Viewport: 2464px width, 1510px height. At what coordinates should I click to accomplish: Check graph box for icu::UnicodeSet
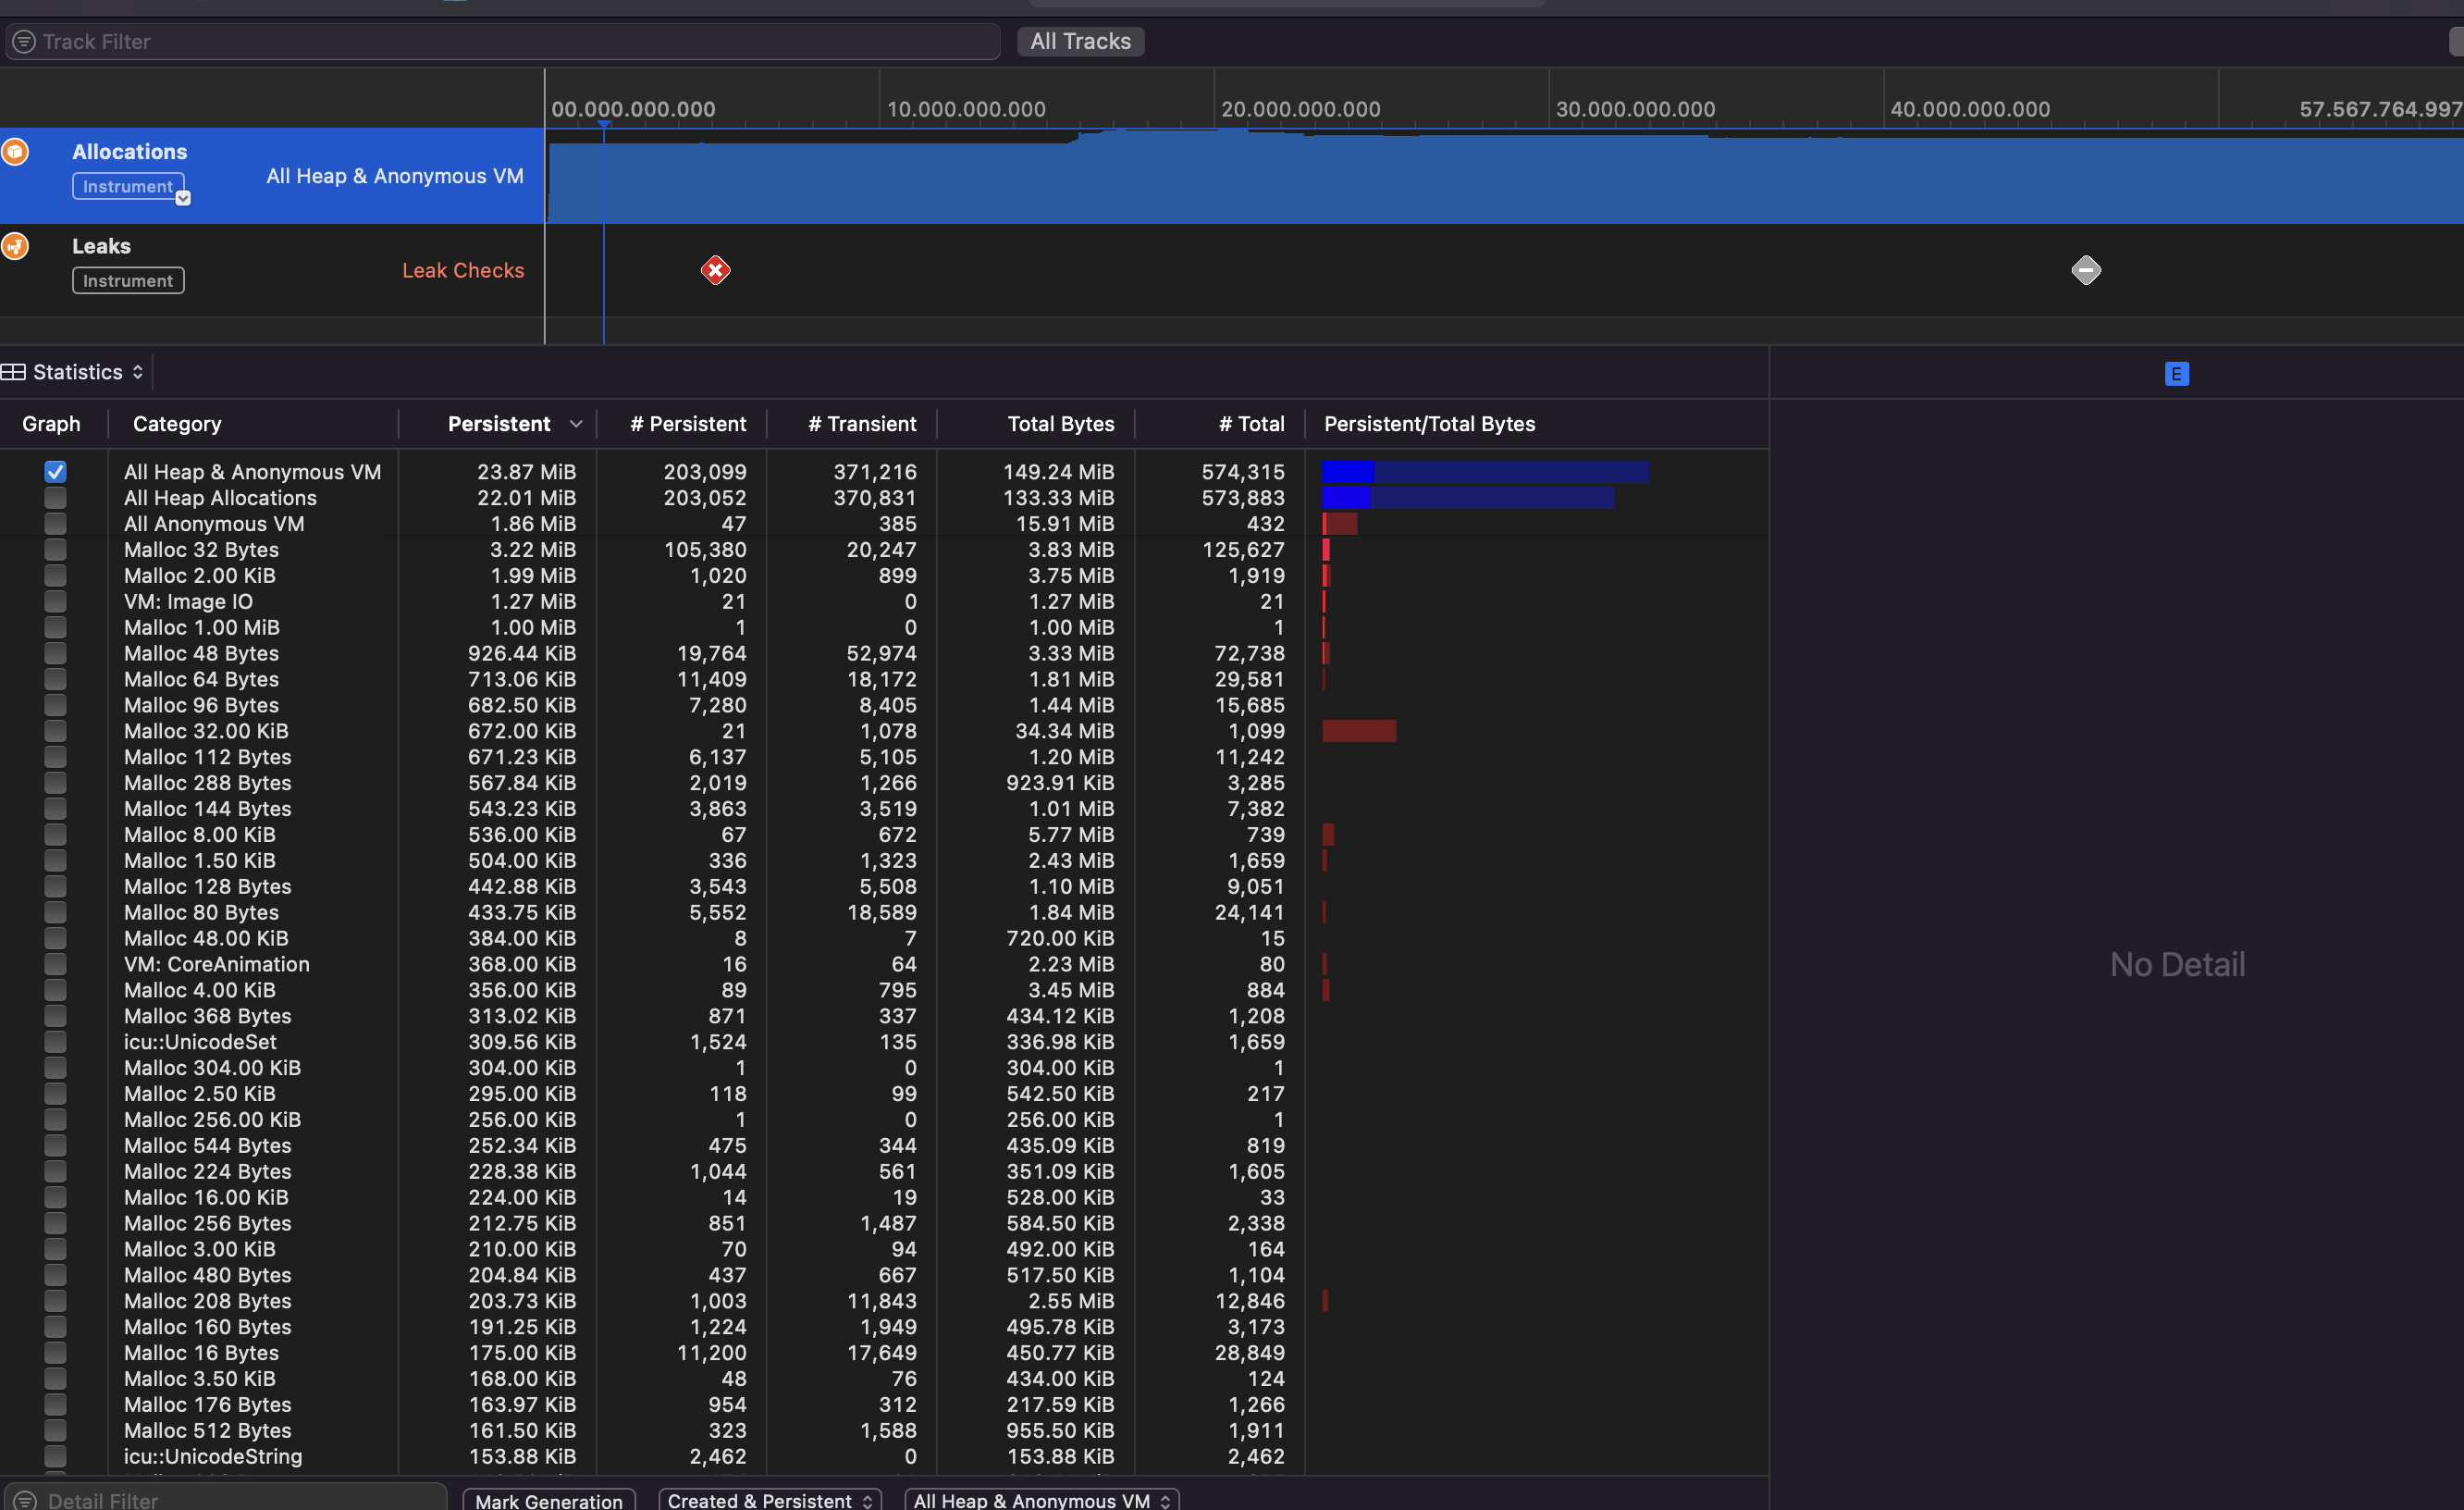pyautogui.click(x=55, y=1042)
